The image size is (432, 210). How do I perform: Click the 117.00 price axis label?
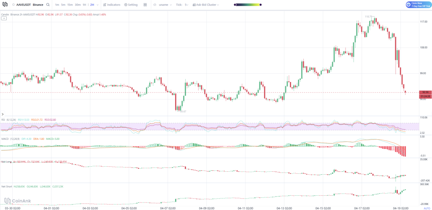(424, 22)
